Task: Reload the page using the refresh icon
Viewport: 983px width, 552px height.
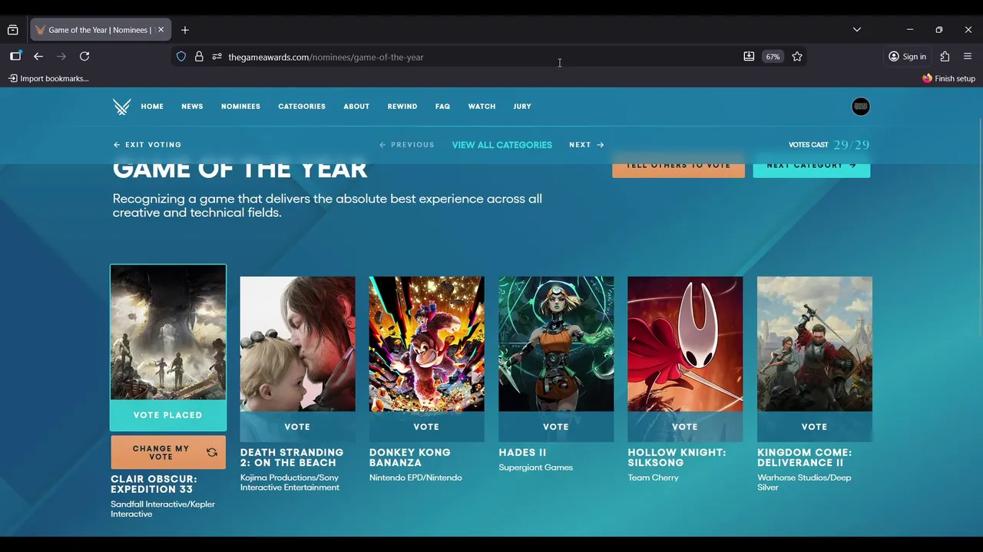Action: (x=84, y=57)
